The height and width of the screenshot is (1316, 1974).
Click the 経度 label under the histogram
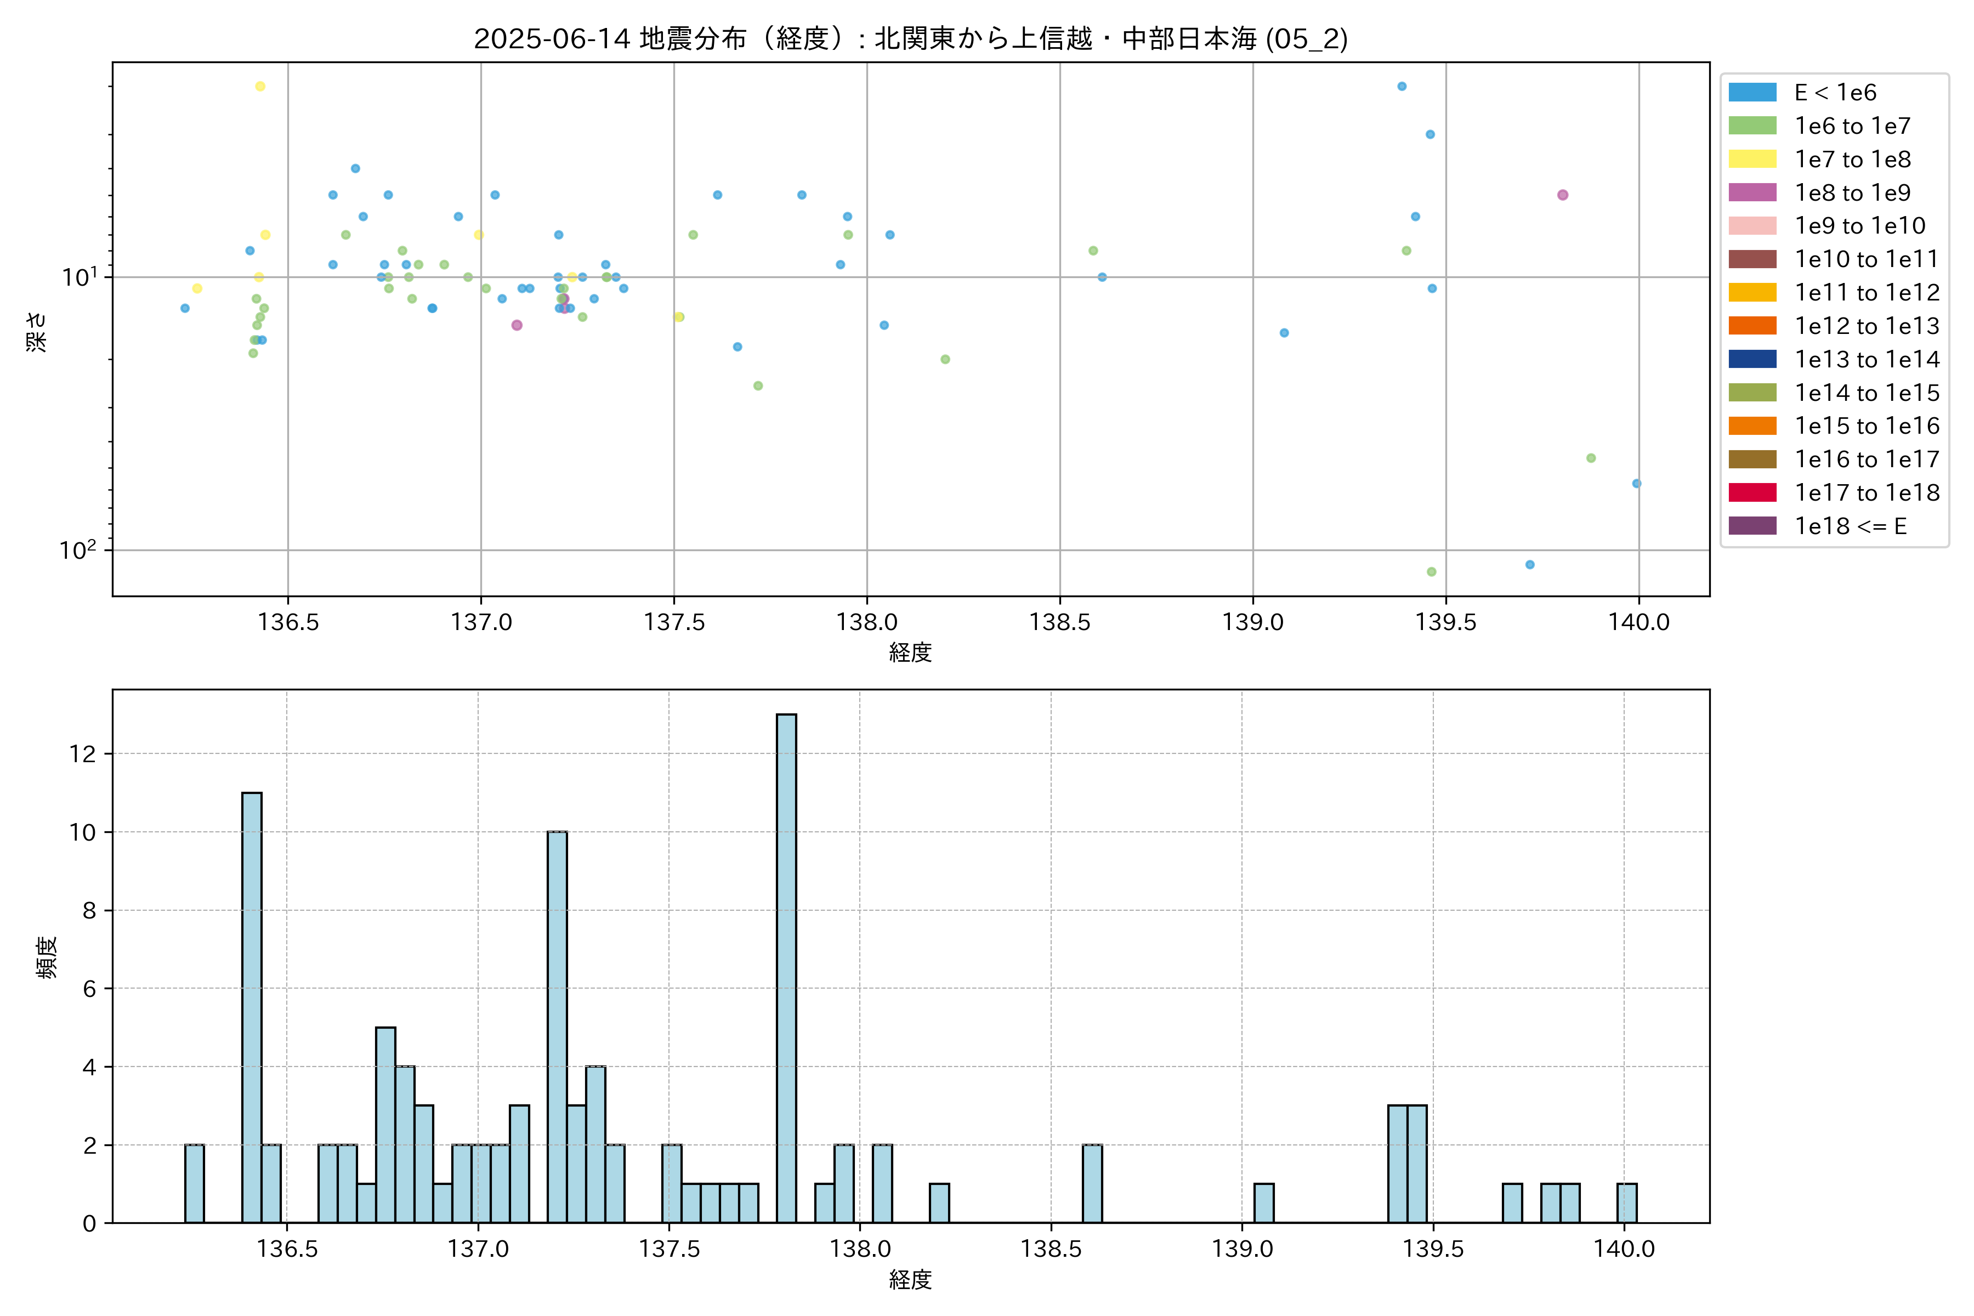[911, 1280]
